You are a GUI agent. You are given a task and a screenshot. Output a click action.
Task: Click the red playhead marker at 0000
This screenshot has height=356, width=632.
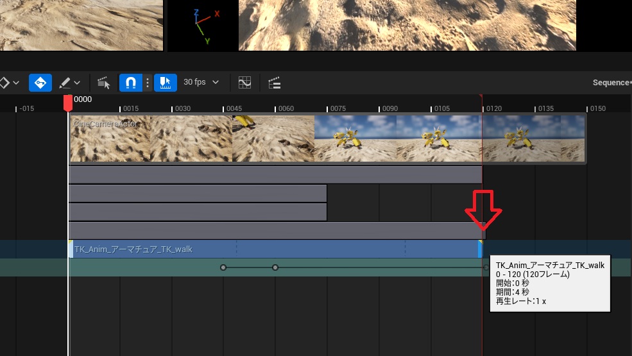click(x=68, y=103)
